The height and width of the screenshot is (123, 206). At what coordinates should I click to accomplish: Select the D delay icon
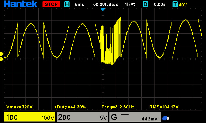pyautogui.click(x=145, y=4)
